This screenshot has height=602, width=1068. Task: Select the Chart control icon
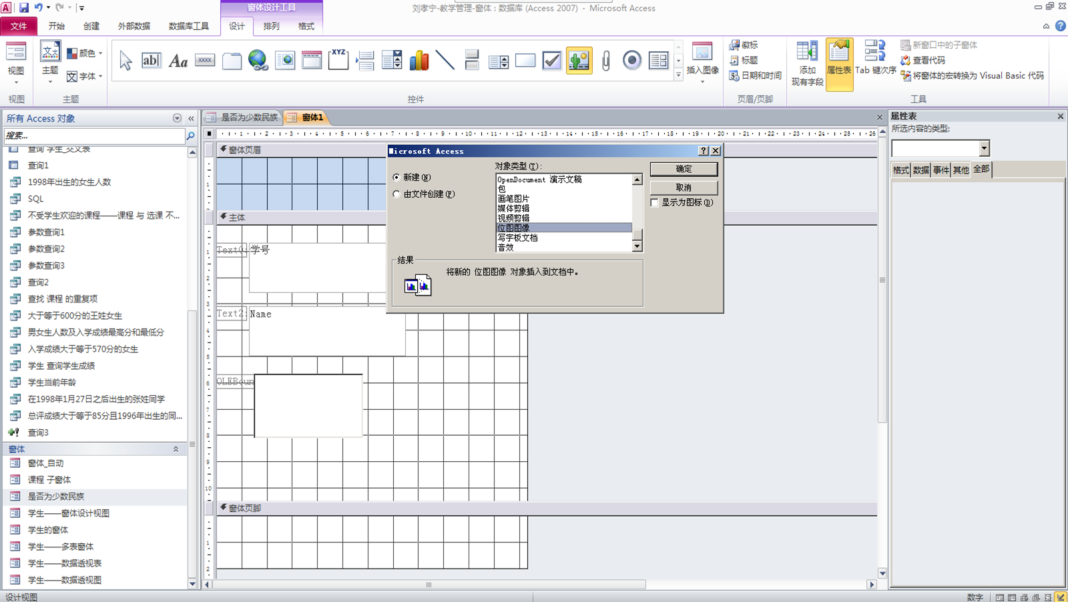click(x=419, y=61)
